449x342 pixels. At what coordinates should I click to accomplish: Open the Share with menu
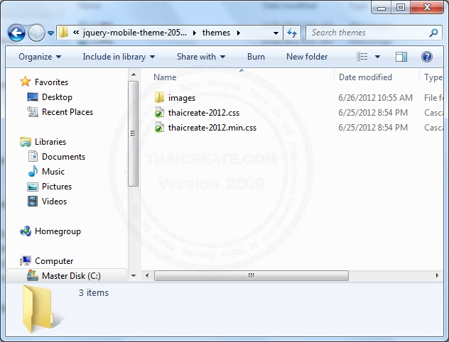[201, 57]
